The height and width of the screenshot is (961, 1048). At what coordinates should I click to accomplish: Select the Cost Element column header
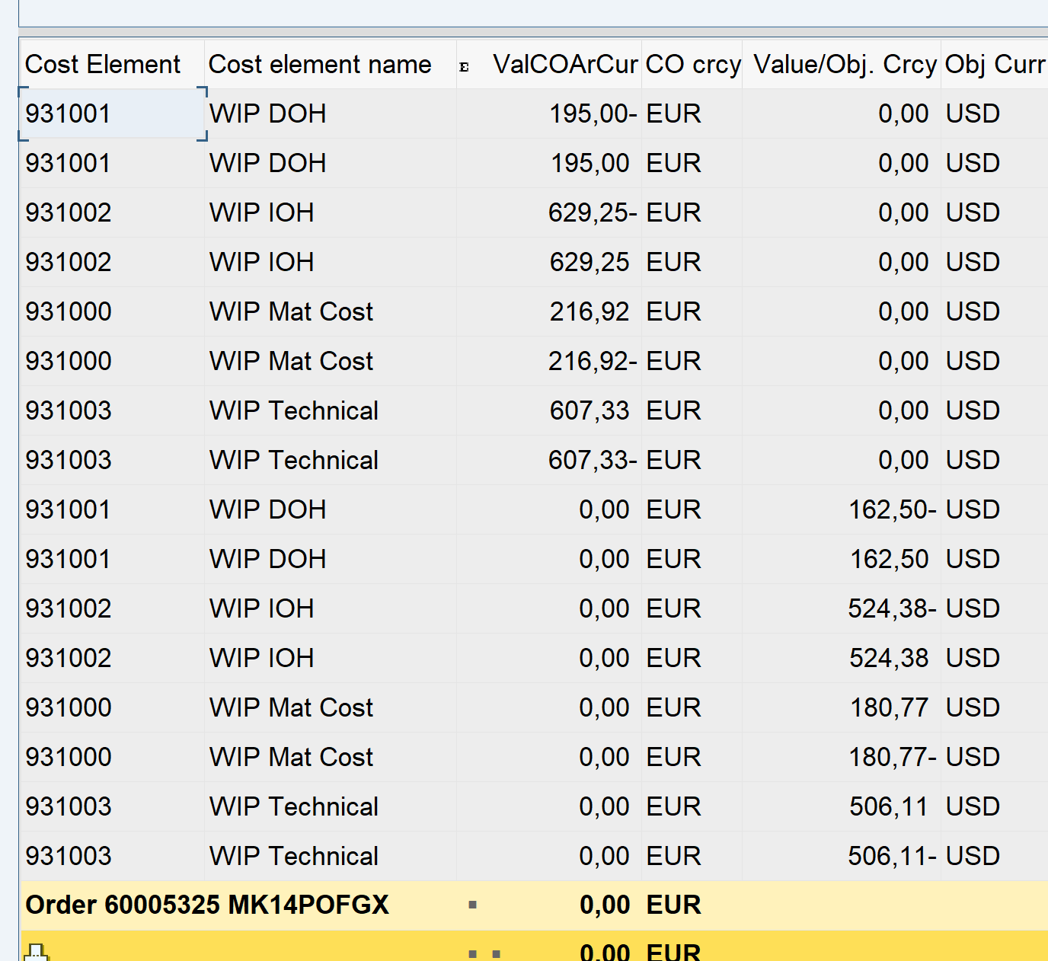103,65
